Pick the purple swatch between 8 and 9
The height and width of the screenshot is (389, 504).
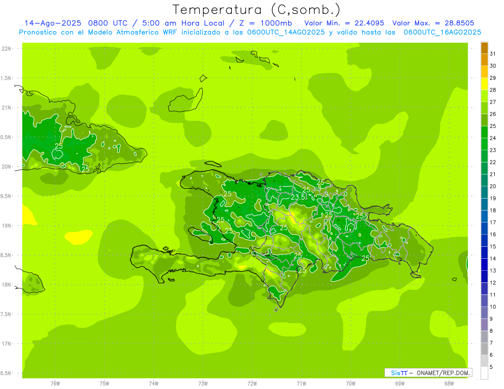point(484,325)
